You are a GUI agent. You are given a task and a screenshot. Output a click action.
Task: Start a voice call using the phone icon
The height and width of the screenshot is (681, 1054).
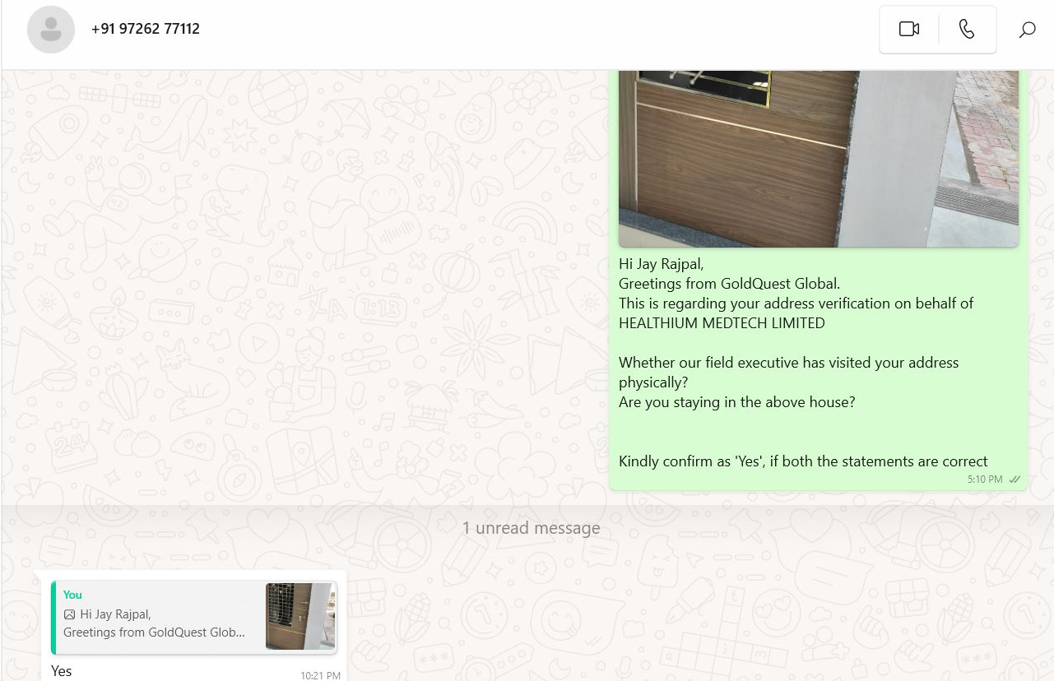tap(967, 30)
